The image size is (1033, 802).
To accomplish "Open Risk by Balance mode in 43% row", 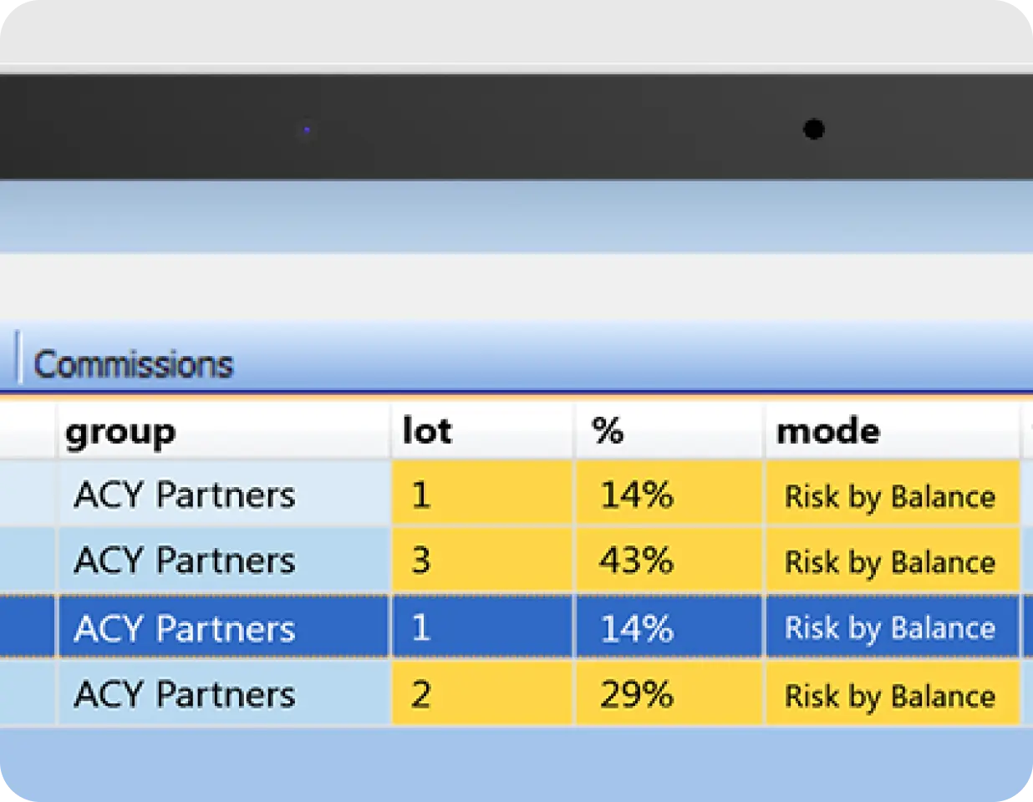I will click(890, 562).
